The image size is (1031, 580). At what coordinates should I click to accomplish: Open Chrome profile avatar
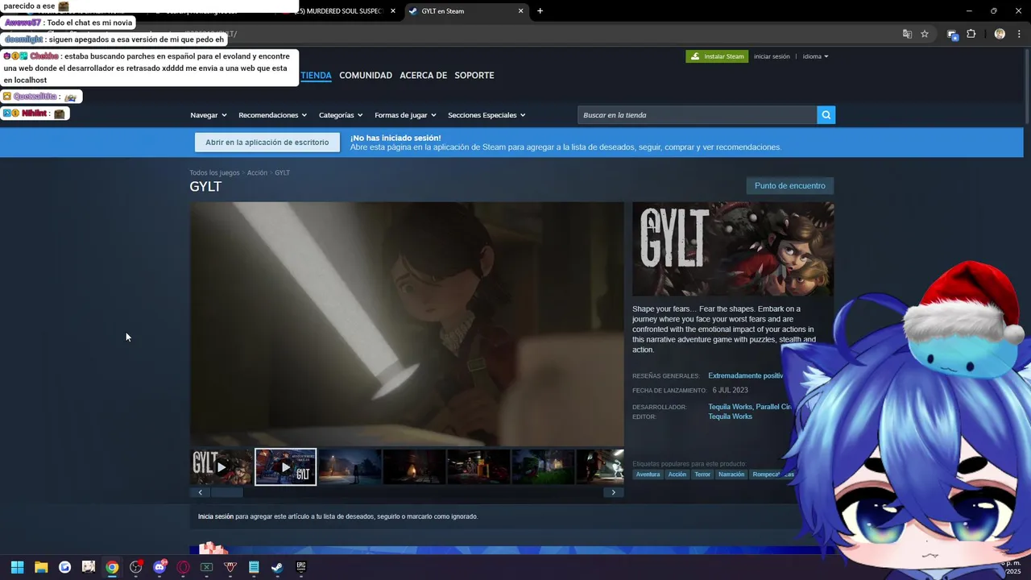pos(1000,34)
